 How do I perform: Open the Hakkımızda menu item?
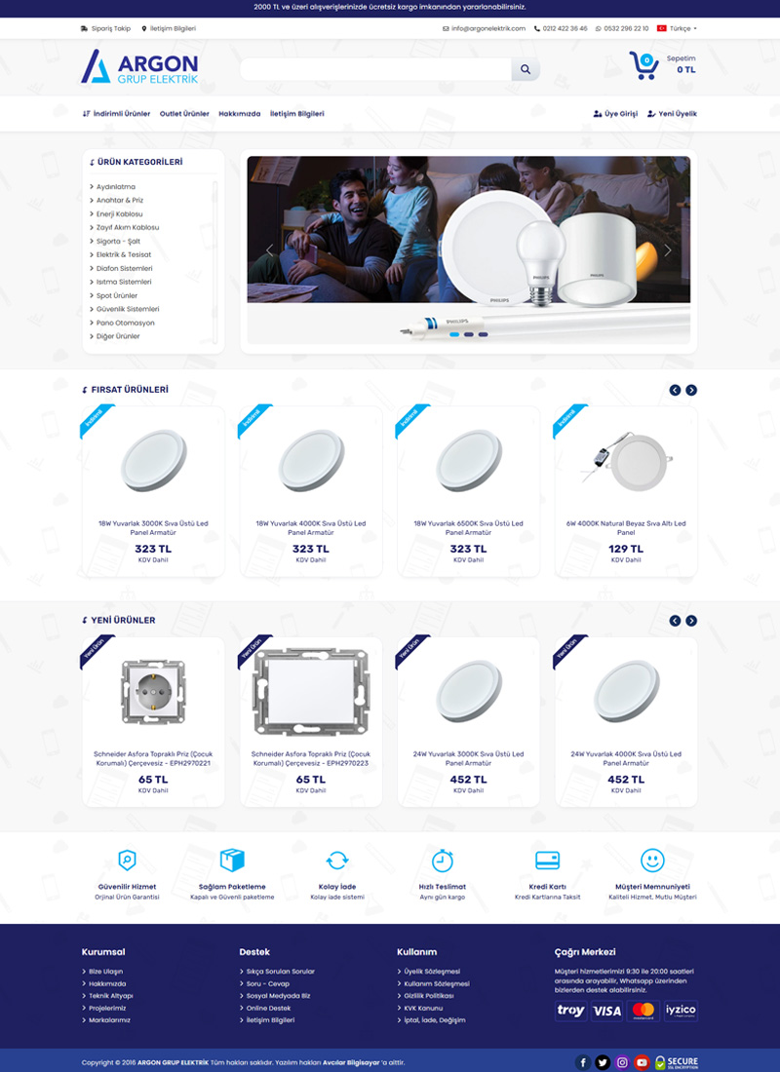238,113
